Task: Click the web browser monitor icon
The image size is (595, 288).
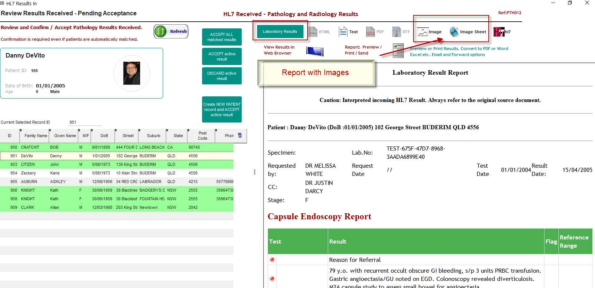Action: (315, 51)
